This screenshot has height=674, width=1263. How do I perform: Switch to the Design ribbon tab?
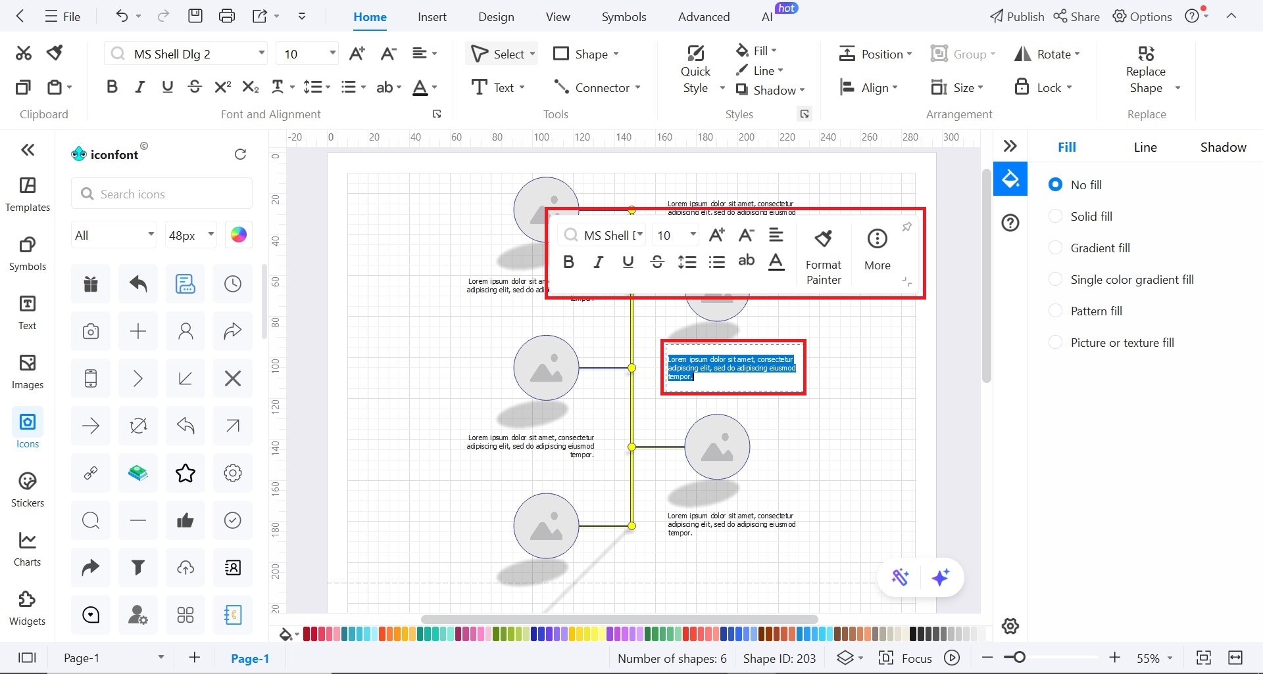coord(497,16)
